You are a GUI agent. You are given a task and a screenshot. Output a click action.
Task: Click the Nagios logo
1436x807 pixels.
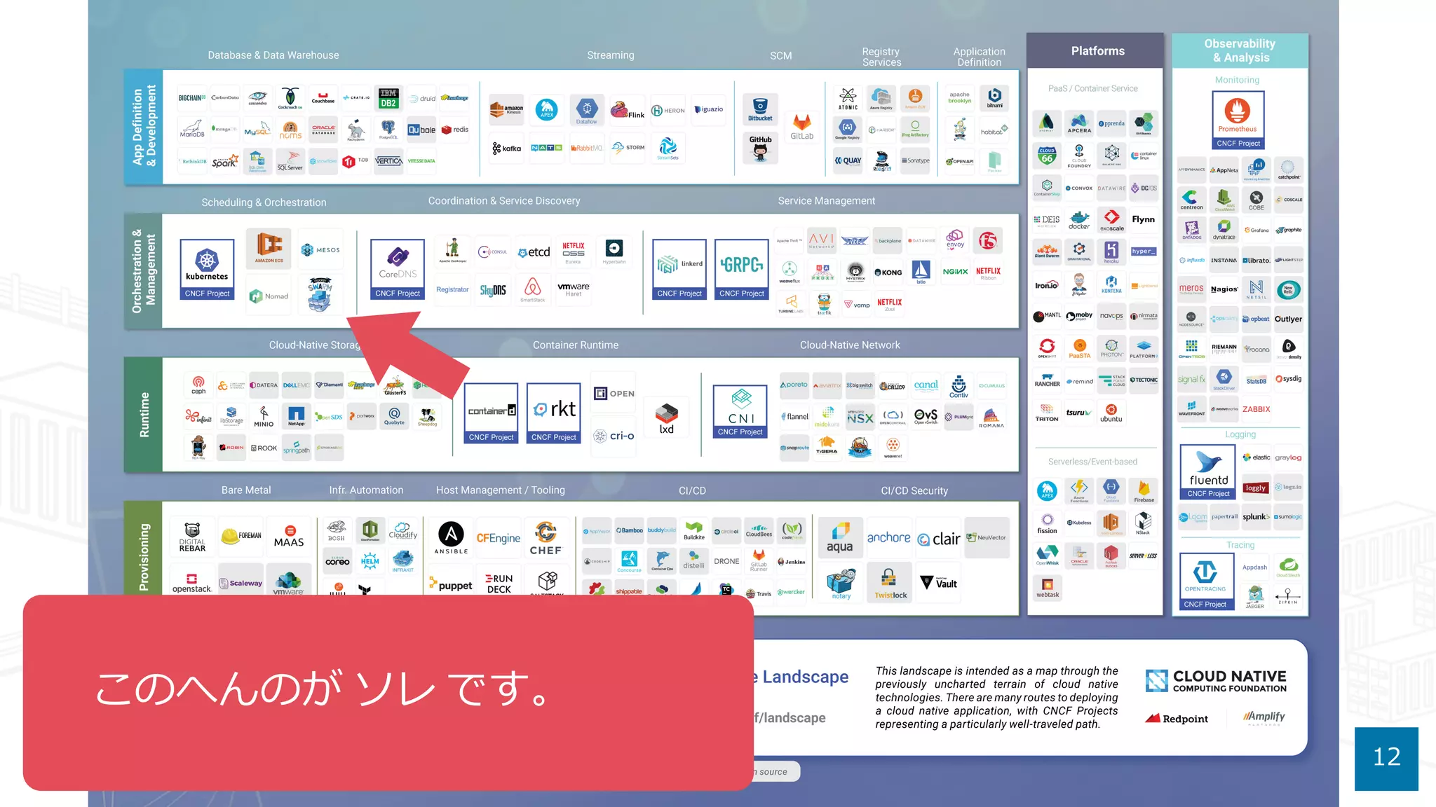1224,289
